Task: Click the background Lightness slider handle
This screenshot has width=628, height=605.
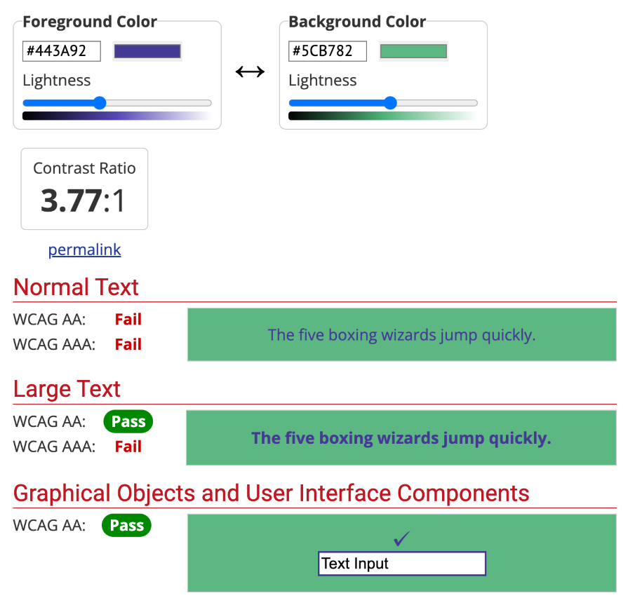Action: tap(390, 102)
